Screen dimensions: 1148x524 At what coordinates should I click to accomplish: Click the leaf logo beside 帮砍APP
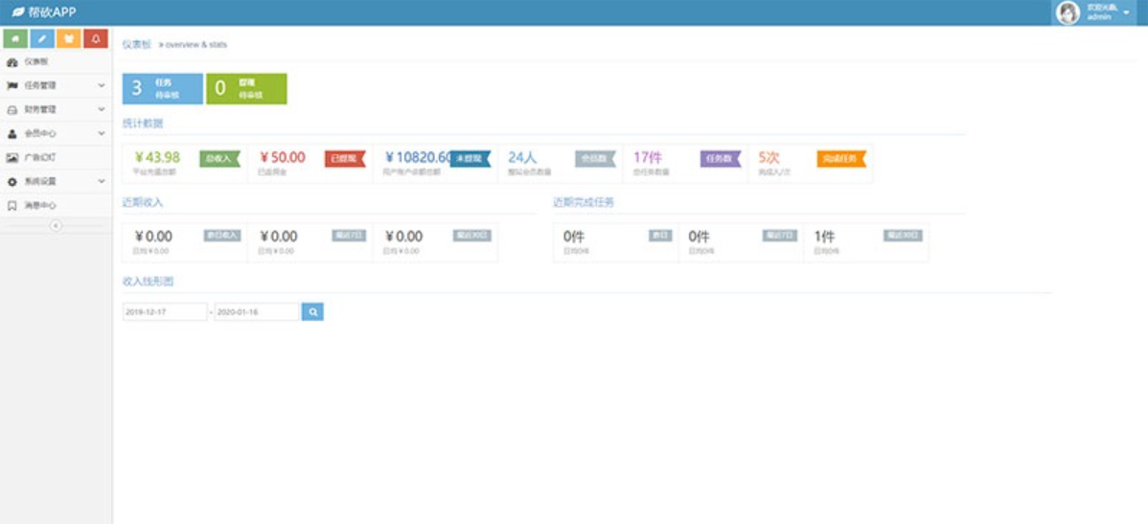(x=18, y=12)
